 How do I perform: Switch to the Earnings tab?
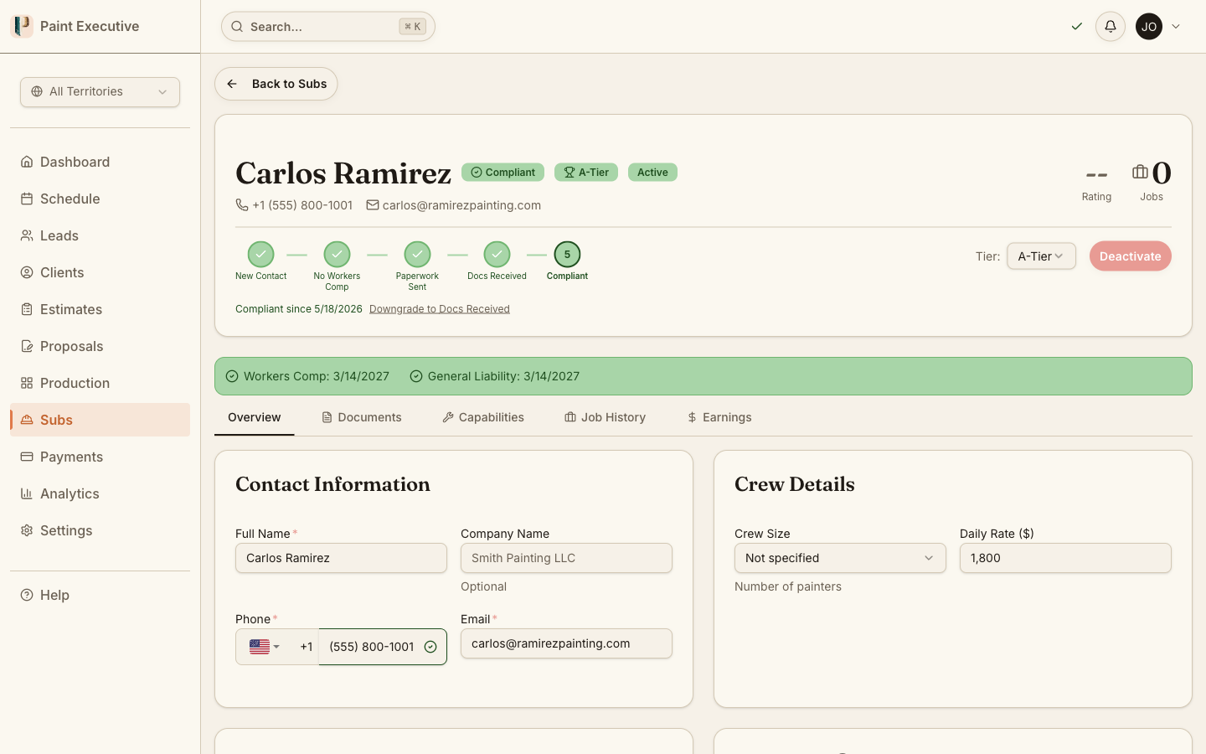[719, 417]
